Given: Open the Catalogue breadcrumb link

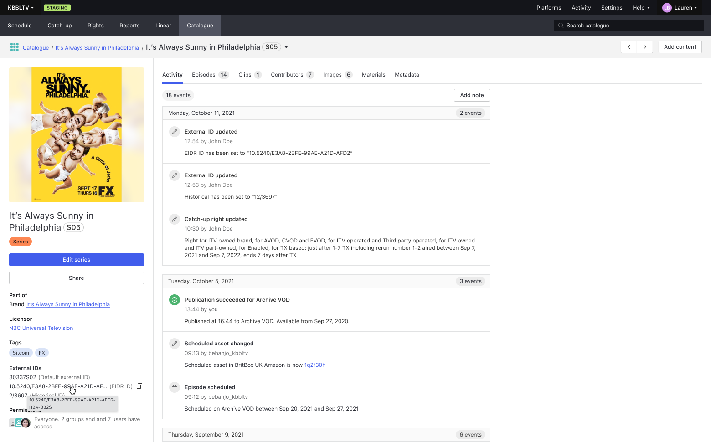Looking at the screenshot, I should click(36, 48).
